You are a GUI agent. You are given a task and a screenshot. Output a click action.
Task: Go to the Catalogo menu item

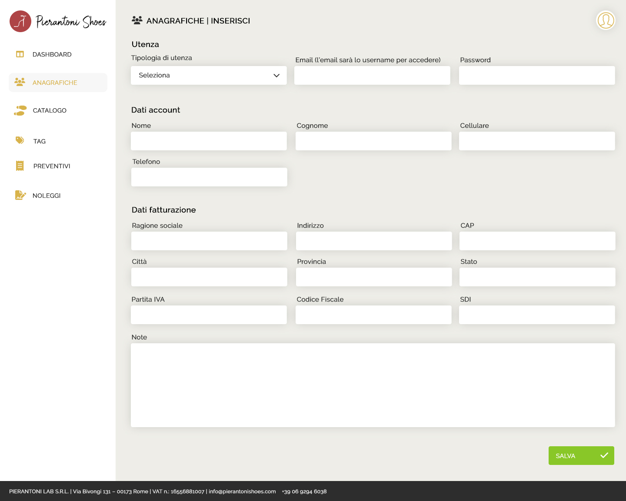coord(50,110)
